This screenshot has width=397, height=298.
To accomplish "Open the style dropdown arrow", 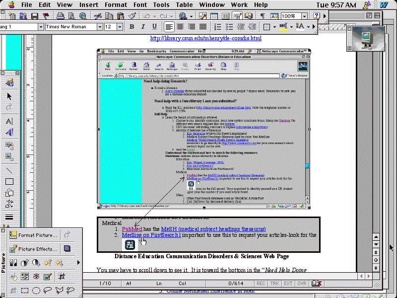I will pos(41,27).
